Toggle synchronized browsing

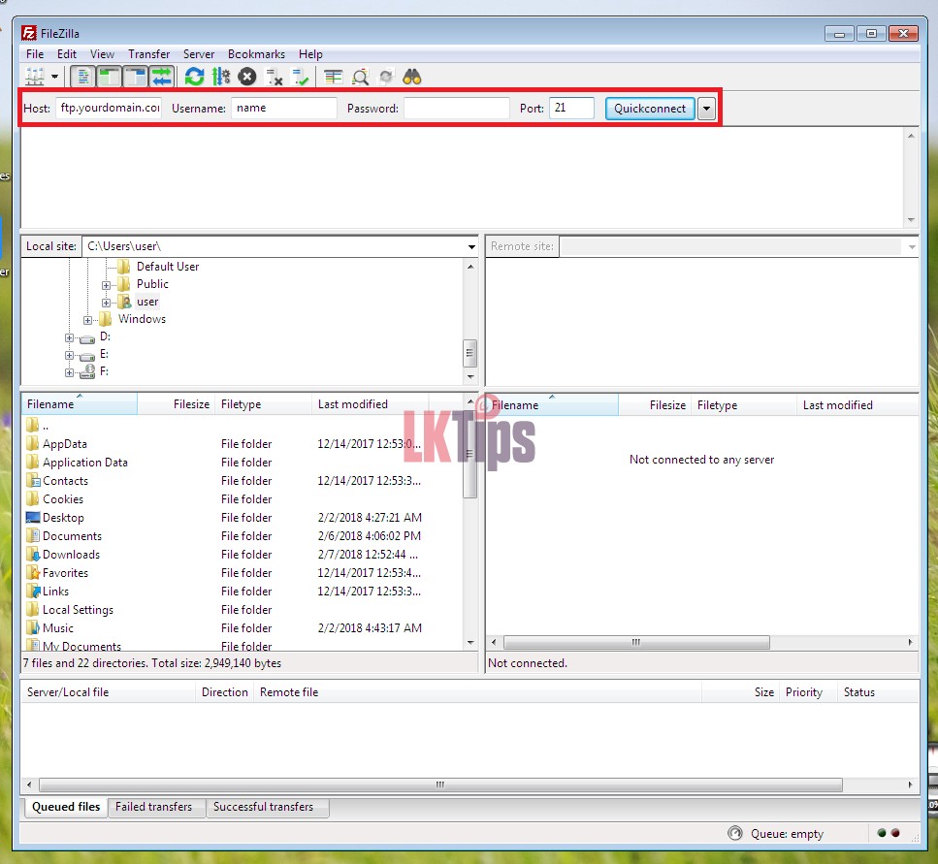(x=386, y=77)
